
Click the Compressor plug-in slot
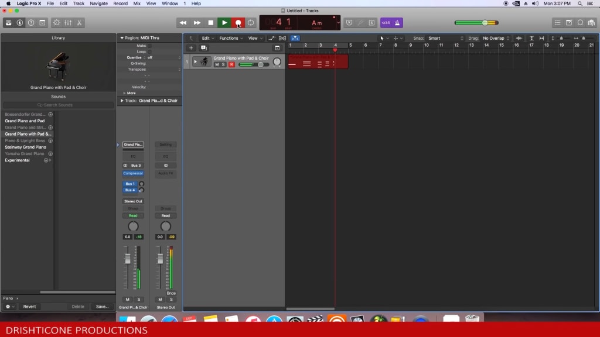tap(133, 173)
